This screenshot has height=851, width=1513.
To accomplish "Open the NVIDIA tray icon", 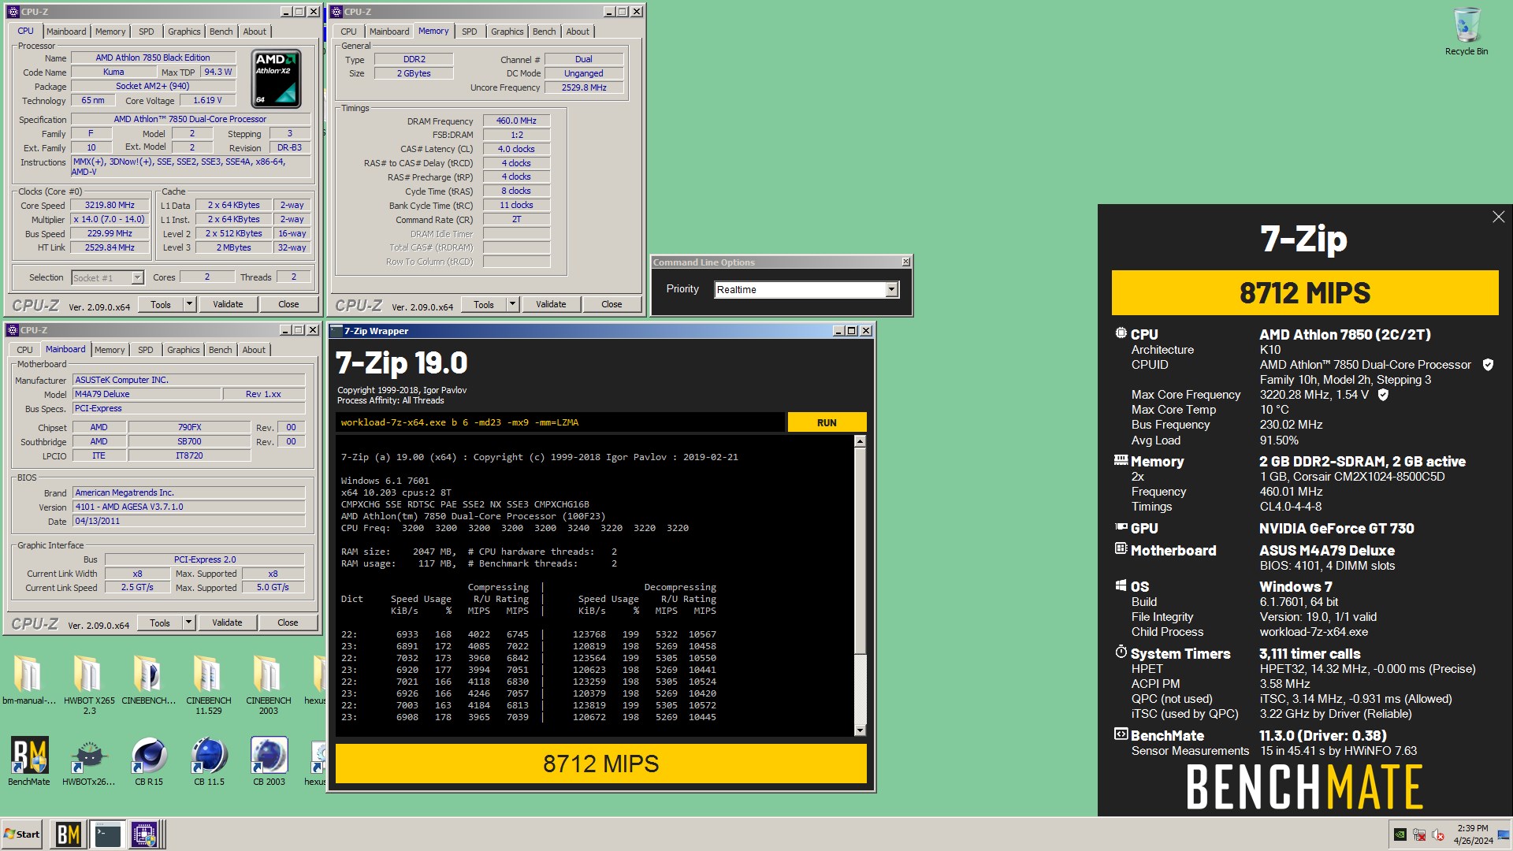I will tap(1400, 834).
